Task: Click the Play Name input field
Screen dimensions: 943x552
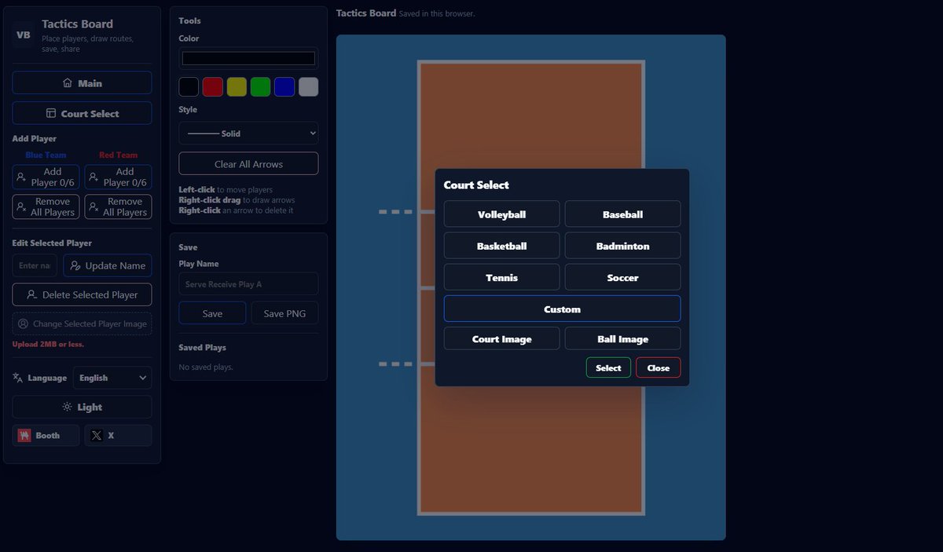Action: (248, 284)
